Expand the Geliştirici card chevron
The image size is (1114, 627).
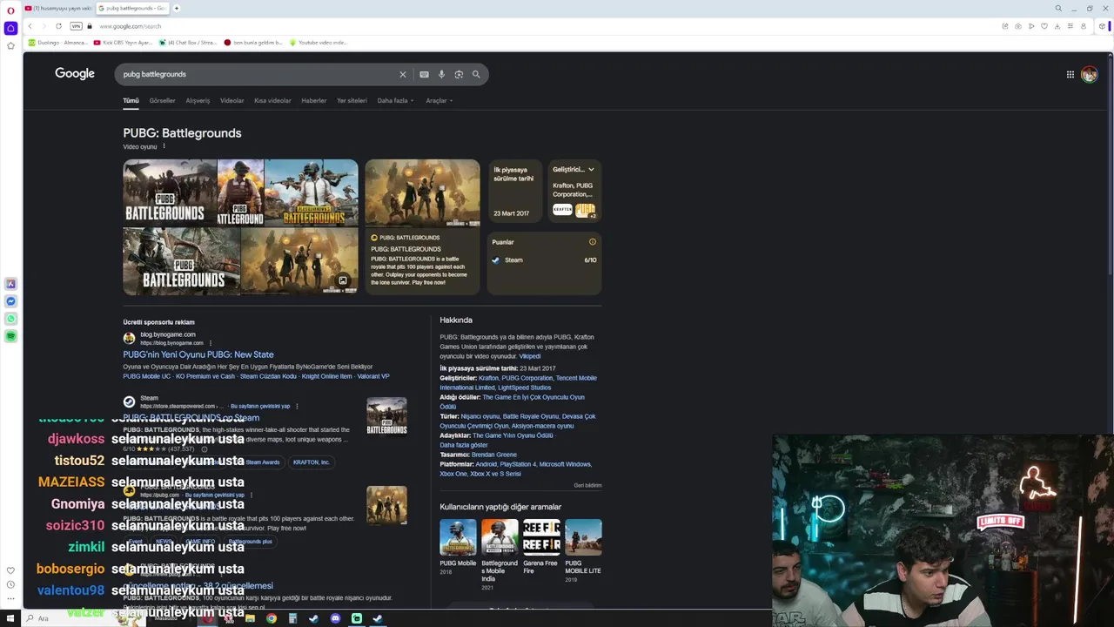(591, 169)
